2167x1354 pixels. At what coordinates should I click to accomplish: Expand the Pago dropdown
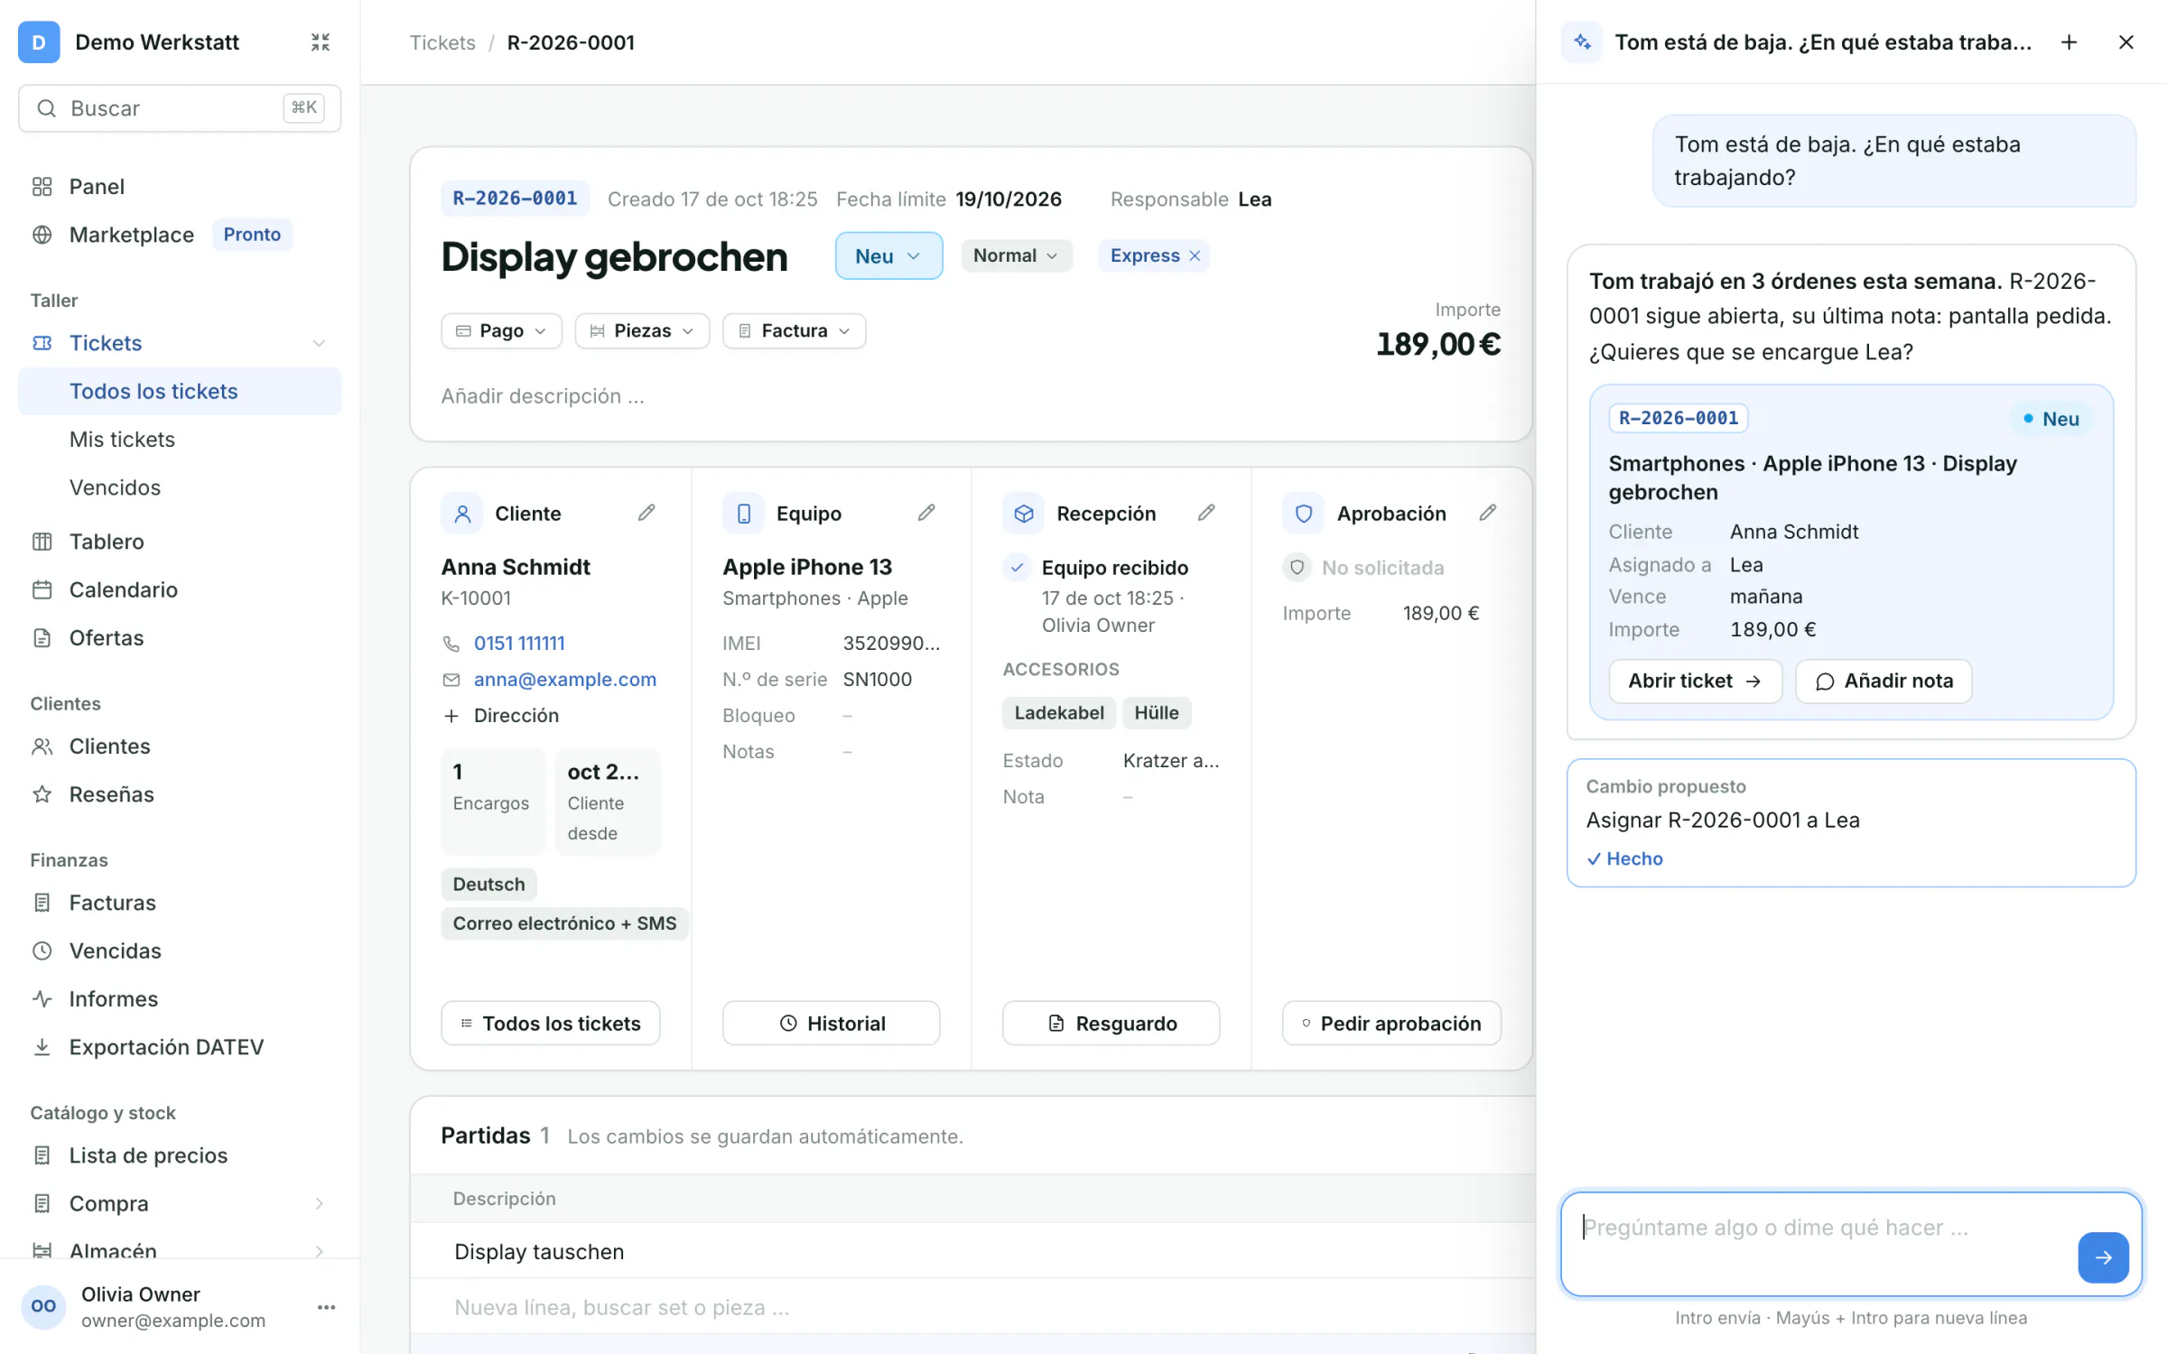[x=501, y=330]
